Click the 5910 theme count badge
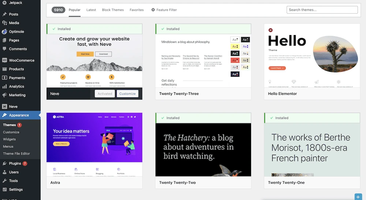The image size is (366, 200). (x=58, y=10)
